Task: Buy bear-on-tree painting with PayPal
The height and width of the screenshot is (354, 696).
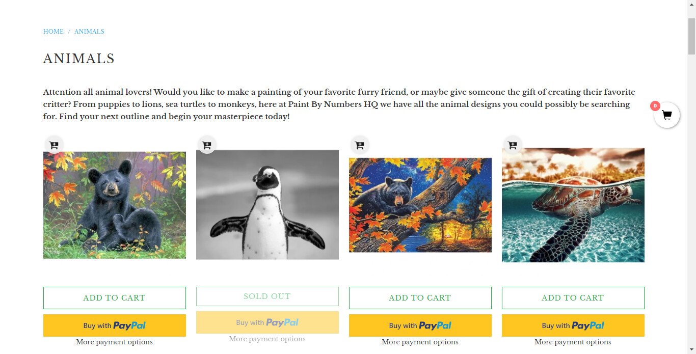Action: [x=420, y=325]
